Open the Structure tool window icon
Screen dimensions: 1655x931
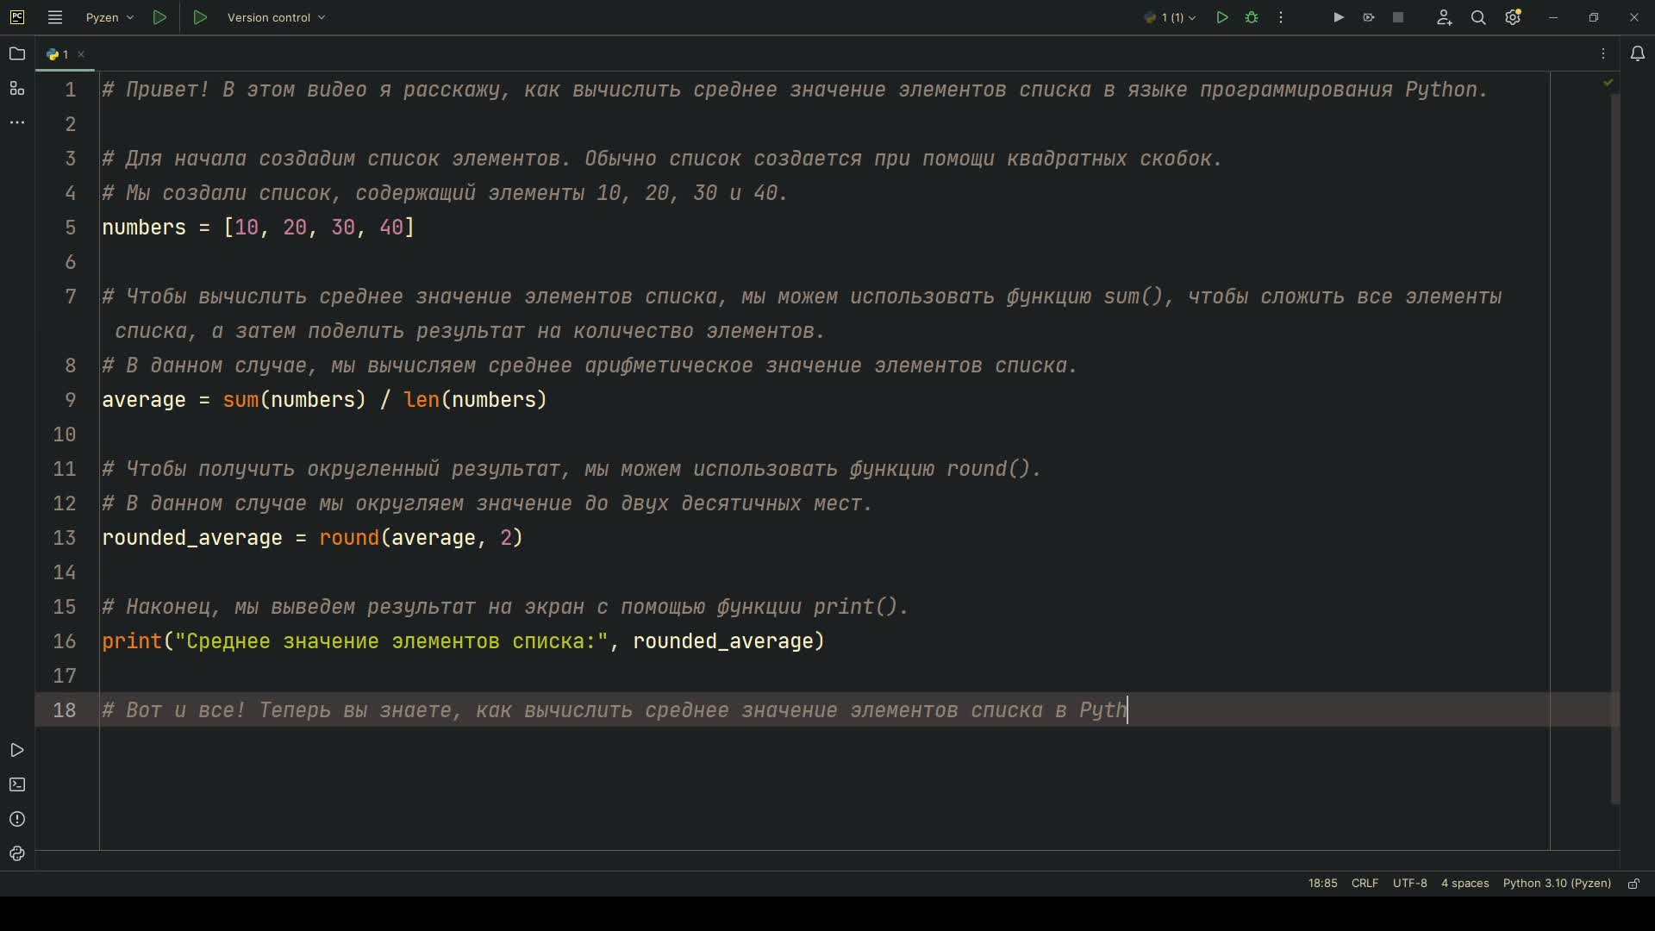[16, 89]
